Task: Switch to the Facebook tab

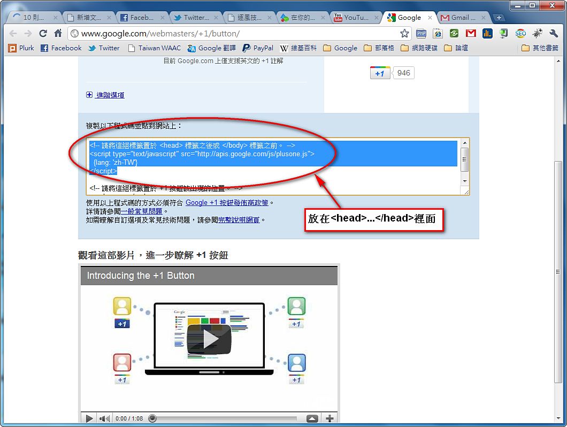Action: point(142,17)
